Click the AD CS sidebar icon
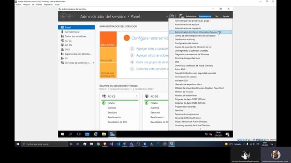 [62, 41]
